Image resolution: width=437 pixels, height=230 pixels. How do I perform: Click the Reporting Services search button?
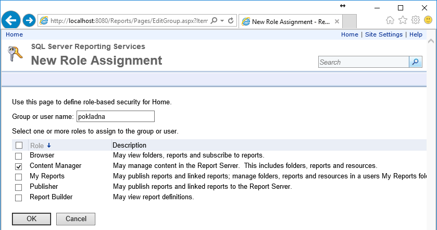415,62
